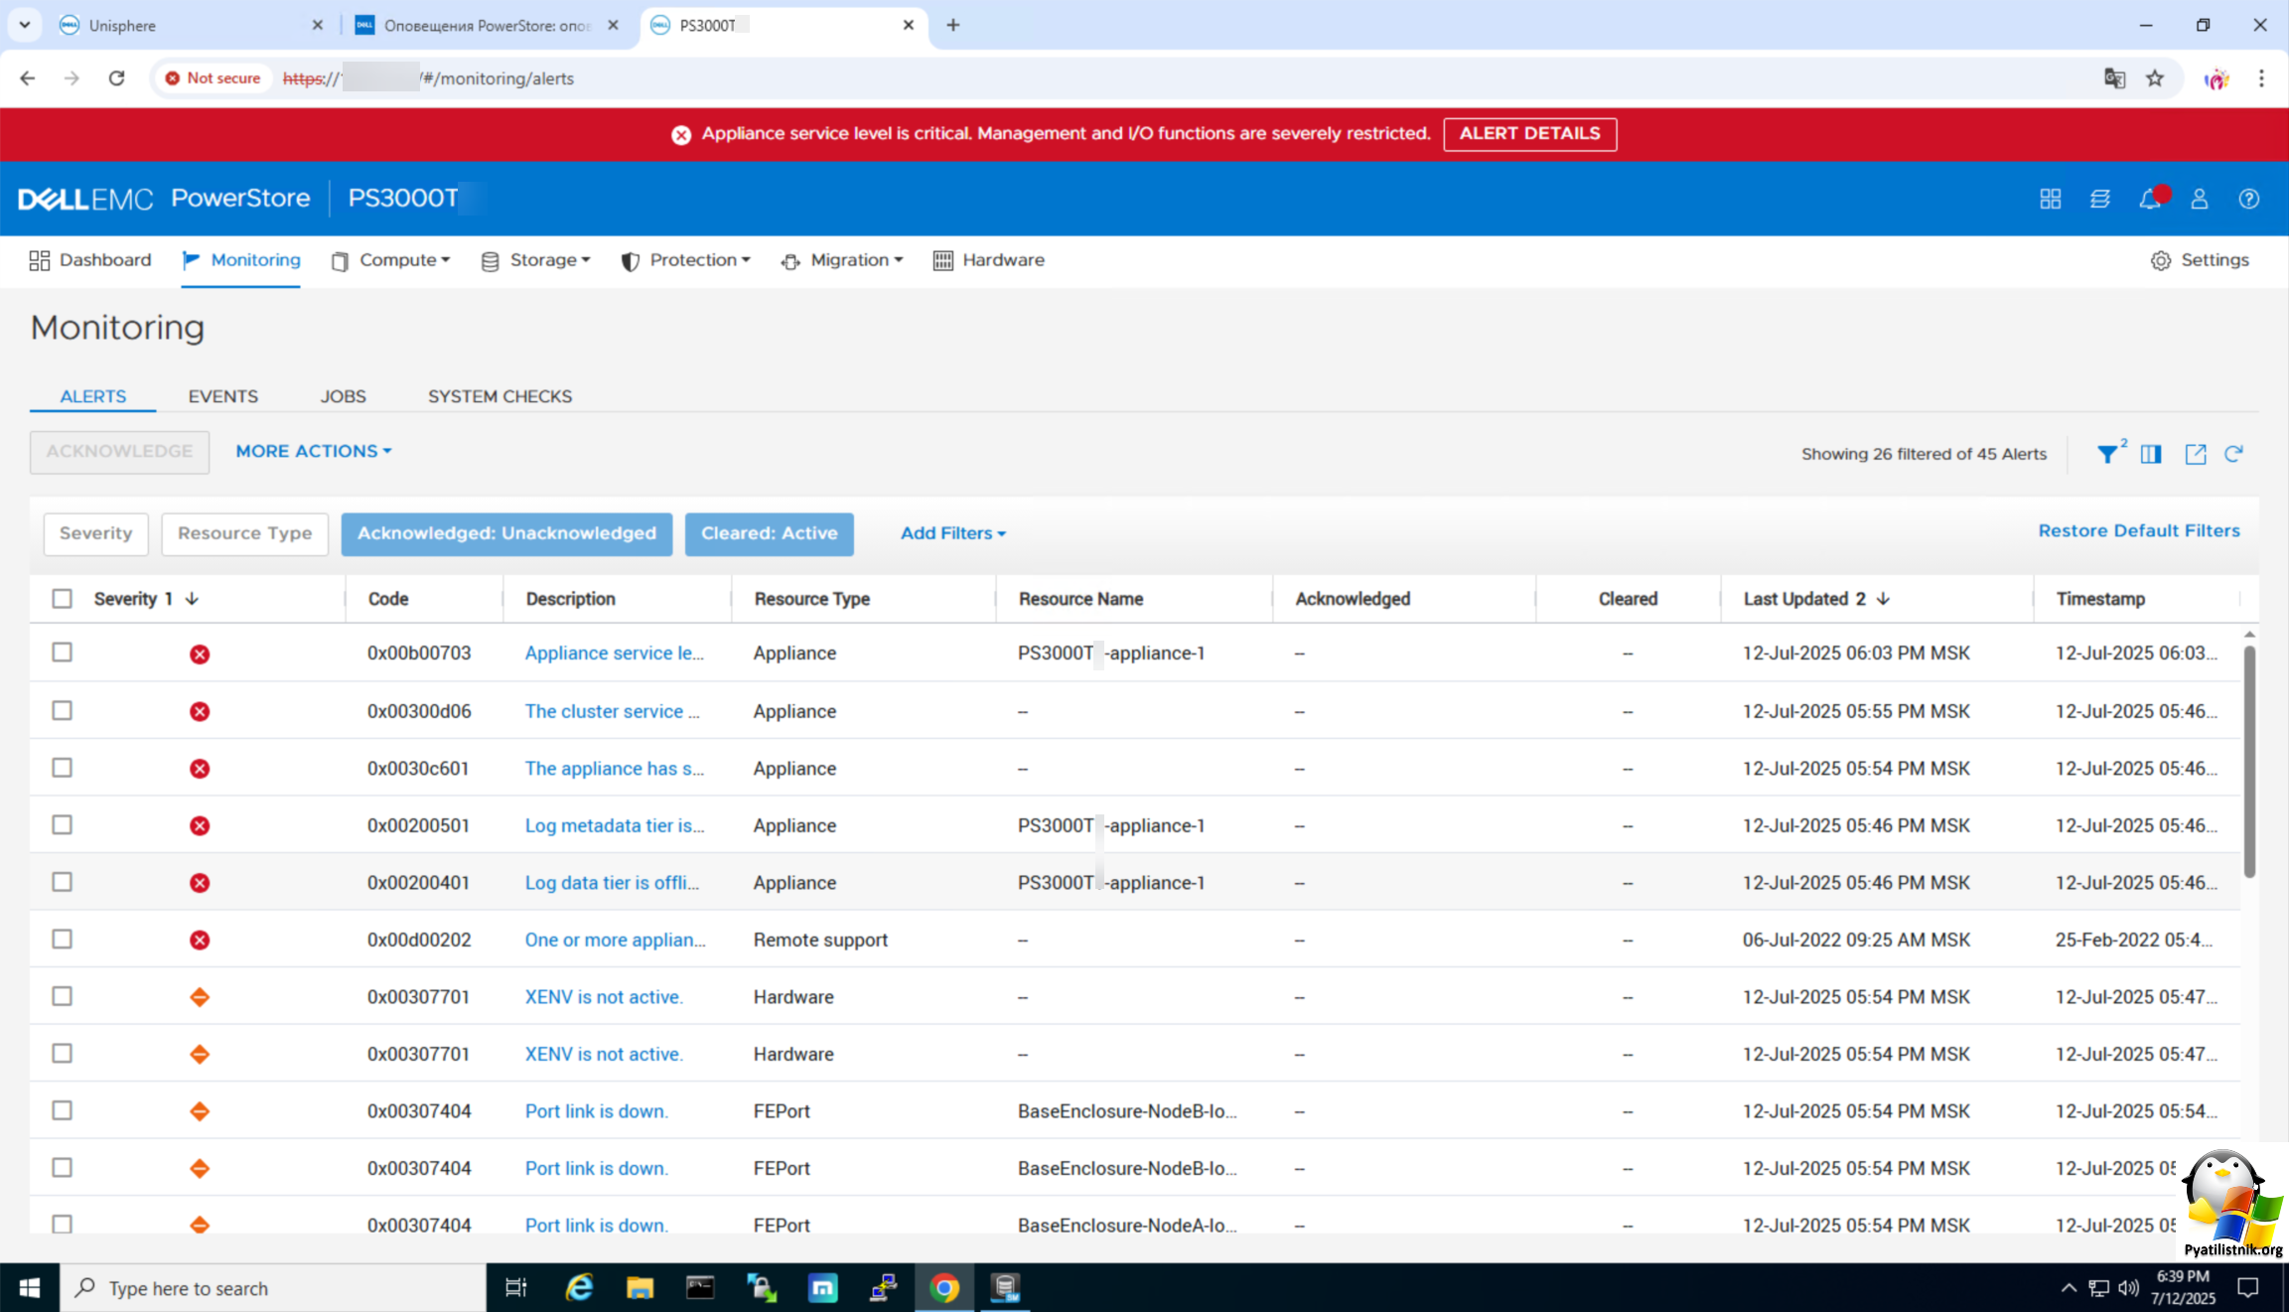Open the column chooser icon
Viewport: 2289px width, 1312px height.
click(2151, 454)
